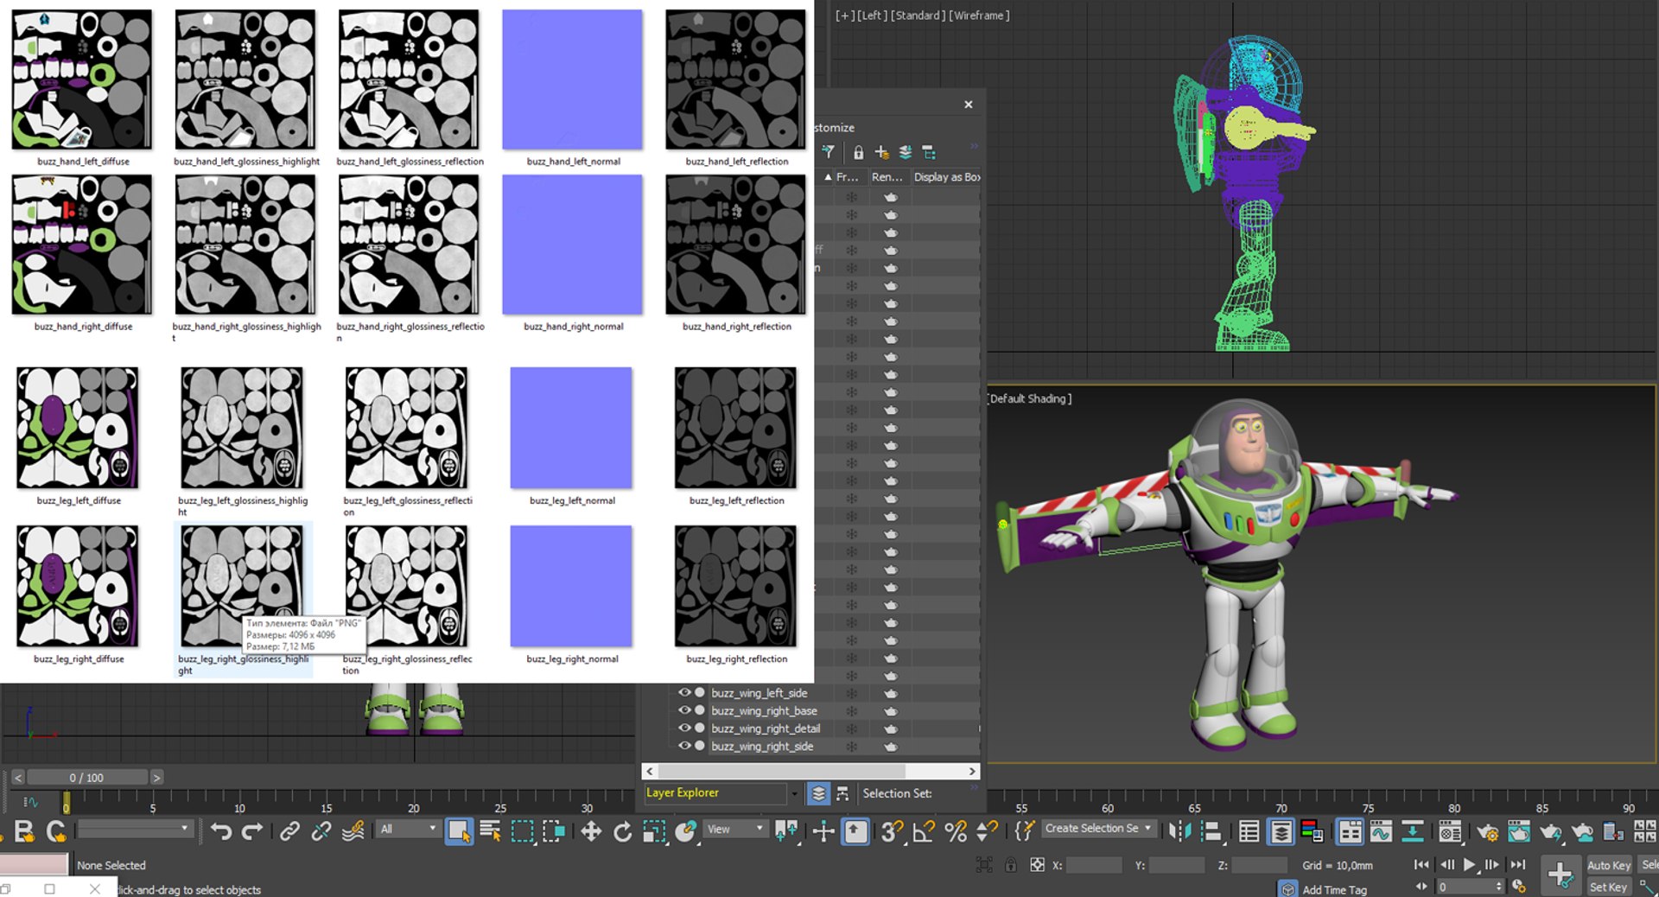Open Curve Editor from main toolbar
Screen dimensions: 1659x897
point(1381,831)
